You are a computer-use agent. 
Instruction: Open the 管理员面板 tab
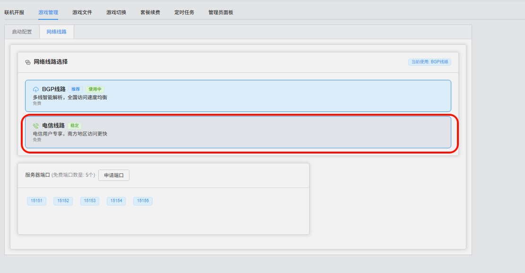pos(221,12)
